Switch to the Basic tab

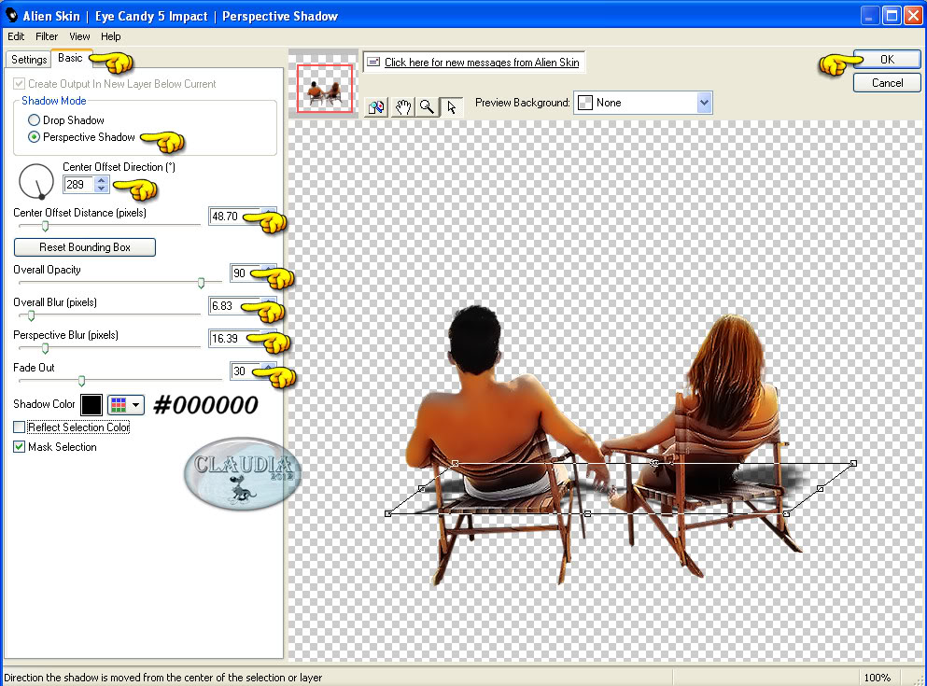[70, 58]
